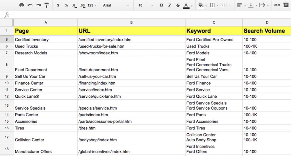Expand the 123 number formats menu
Screen dimensions: 291x156
92,5
